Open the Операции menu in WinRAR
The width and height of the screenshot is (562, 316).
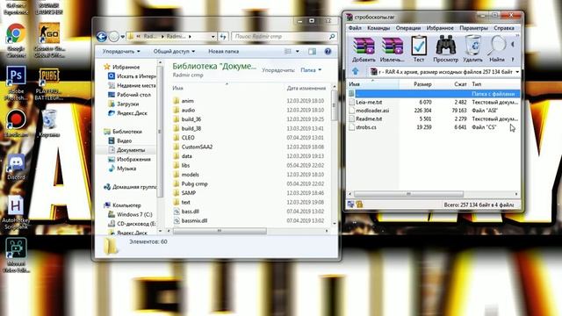click(407, 28)
